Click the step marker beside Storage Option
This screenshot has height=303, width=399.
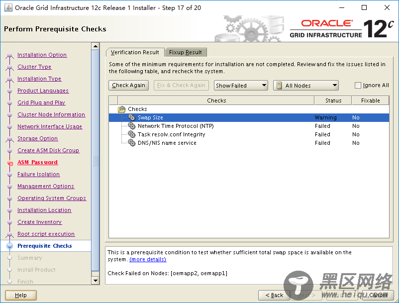(x=9, y=139)
